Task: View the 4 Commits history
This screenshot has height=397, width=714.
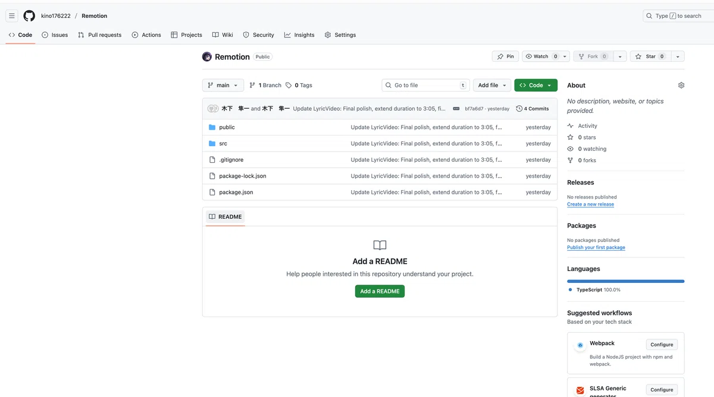Action: (533, 109)
